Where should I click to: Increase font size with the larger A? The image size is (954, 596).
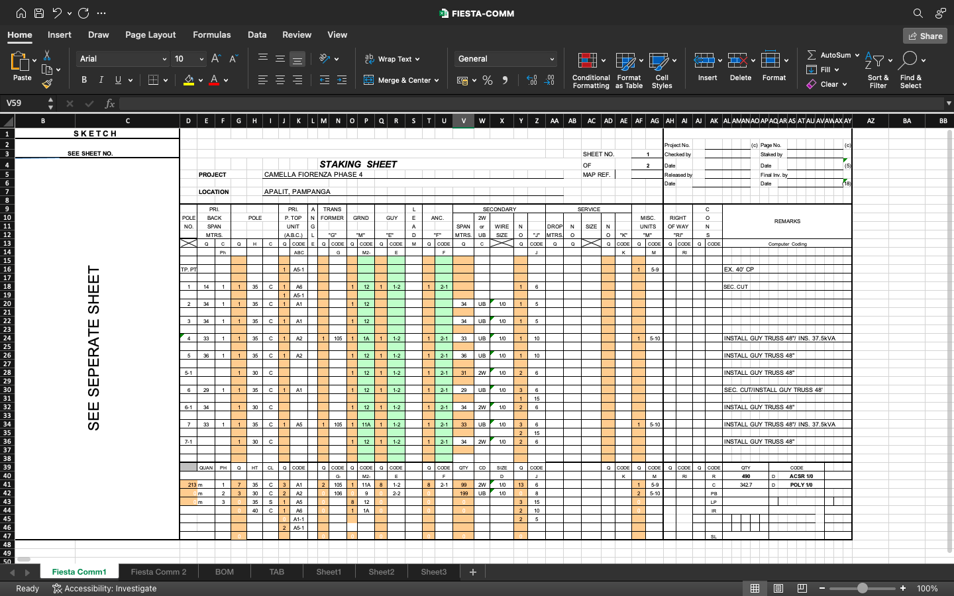215,59
